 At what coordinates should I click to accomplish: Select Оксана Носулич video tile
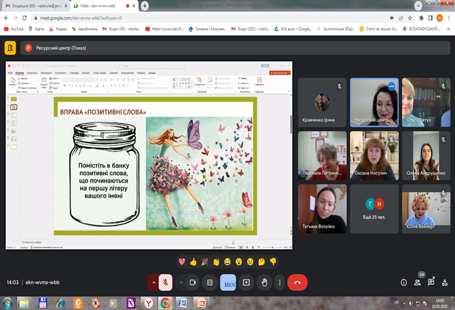coord(374,155)
